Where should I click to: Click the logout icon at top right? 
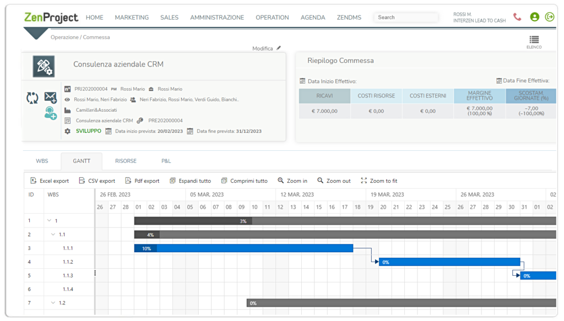pyautogui.click(x=550, y=17)
